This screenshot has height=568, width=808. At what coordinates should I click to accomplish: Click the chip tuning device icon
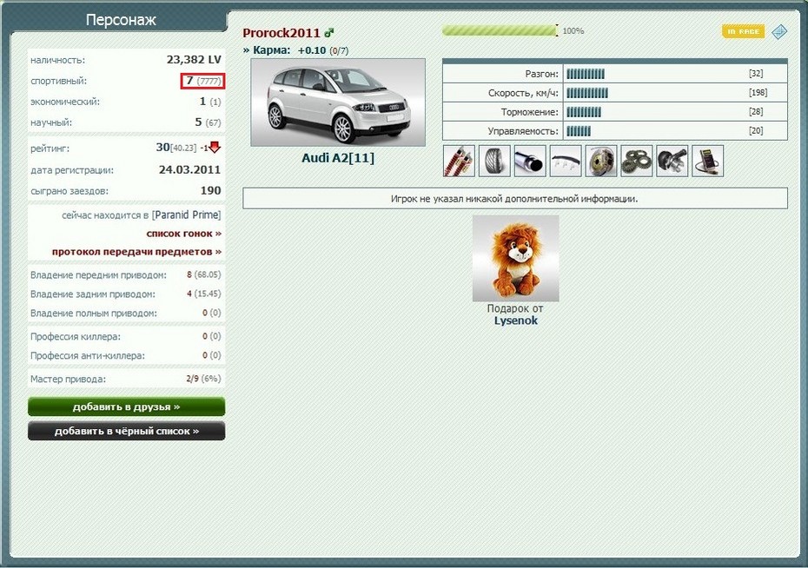pos(707,162)
